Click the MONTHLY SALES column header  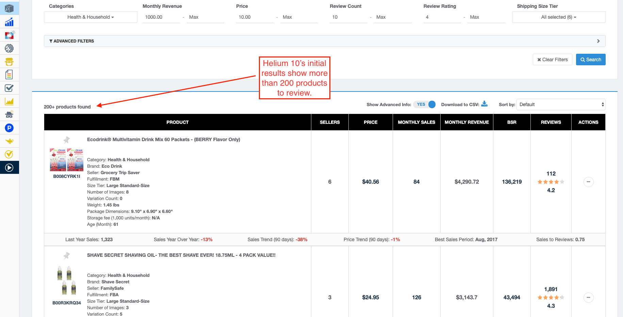tap(416, 122)
